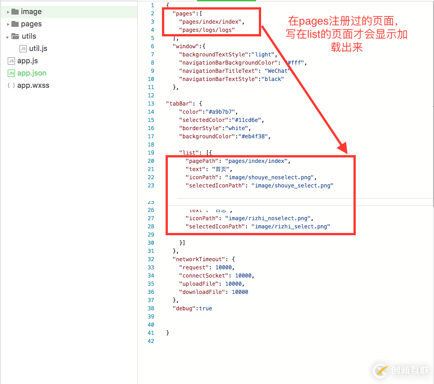
Task: Click the "首页" text value
Action: coord(221,169)
